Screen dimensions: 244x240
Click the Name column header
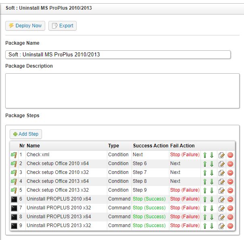coord(33,146)
